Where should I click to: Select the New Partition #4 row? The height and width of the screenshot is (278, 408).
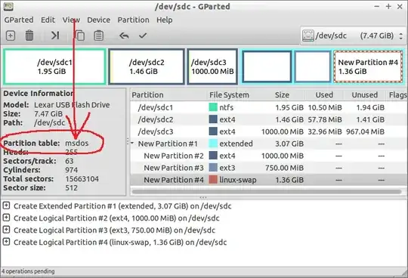click(268, 180)
